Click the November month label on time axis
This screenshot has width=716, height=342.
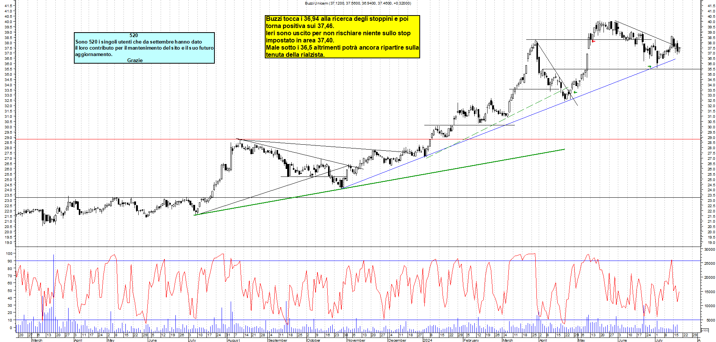[356, 340]
